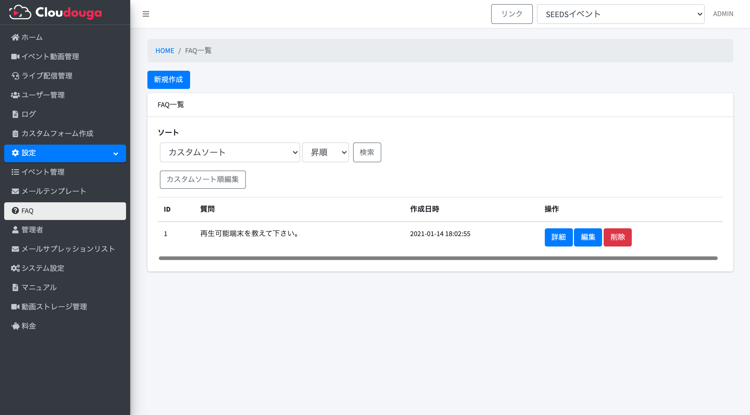Click the 質問 column header
The image size is (750, 415).
point(207,209)
